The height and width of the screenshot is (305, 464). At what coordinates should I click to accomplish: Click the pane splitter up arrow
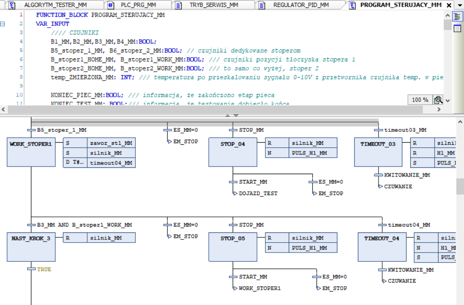[x=228, y=115]
